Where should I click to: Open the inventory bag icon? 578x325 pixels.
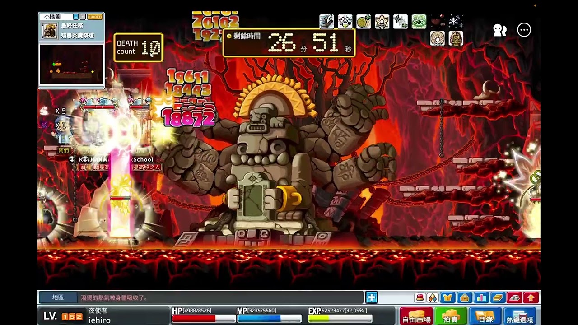[x=464, y=297]
